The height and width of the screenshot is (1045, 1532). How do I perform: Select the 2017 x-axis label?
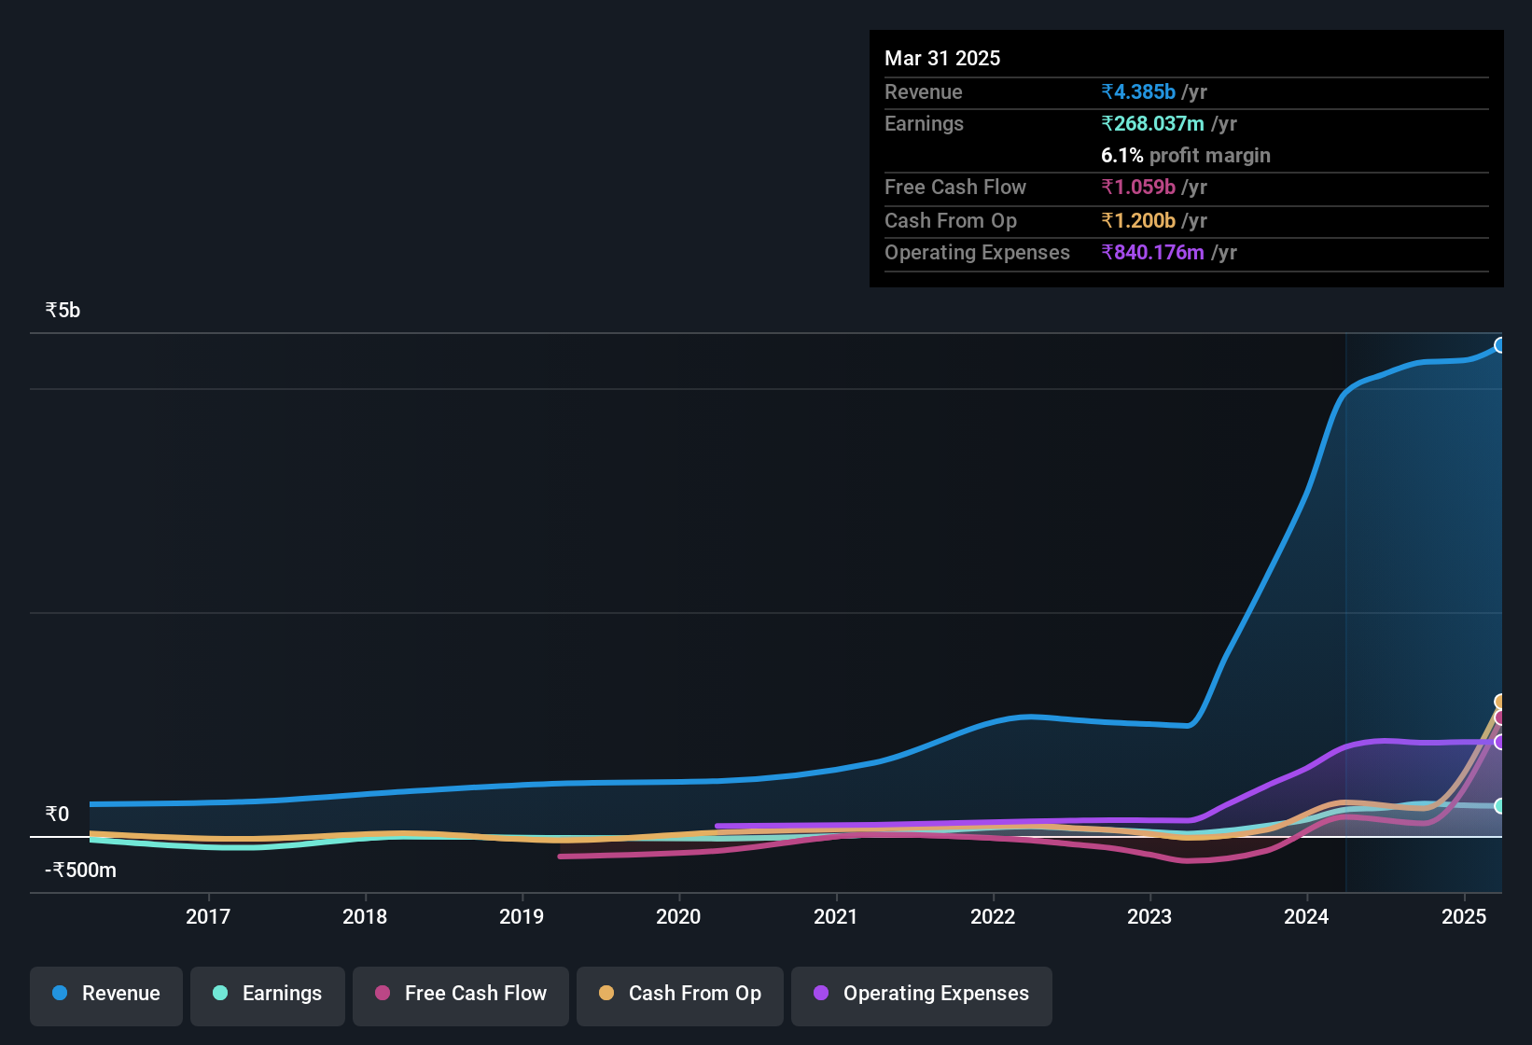coord(208,916)
